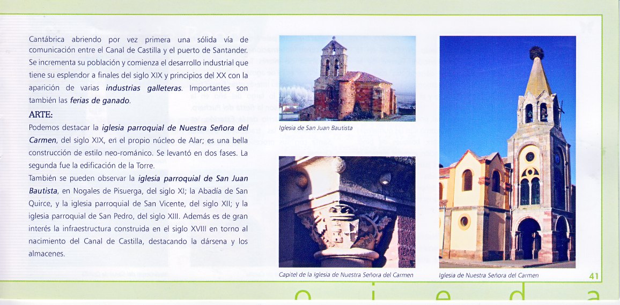620x305 pixels.
Task: Click the line starting 'Quirce, y la iglesia parroquial'
Action: tap(138, 203)
